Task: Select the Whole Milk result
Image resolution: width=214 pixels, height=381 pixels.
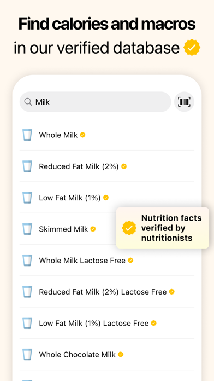Action: (x=107, y=135)
